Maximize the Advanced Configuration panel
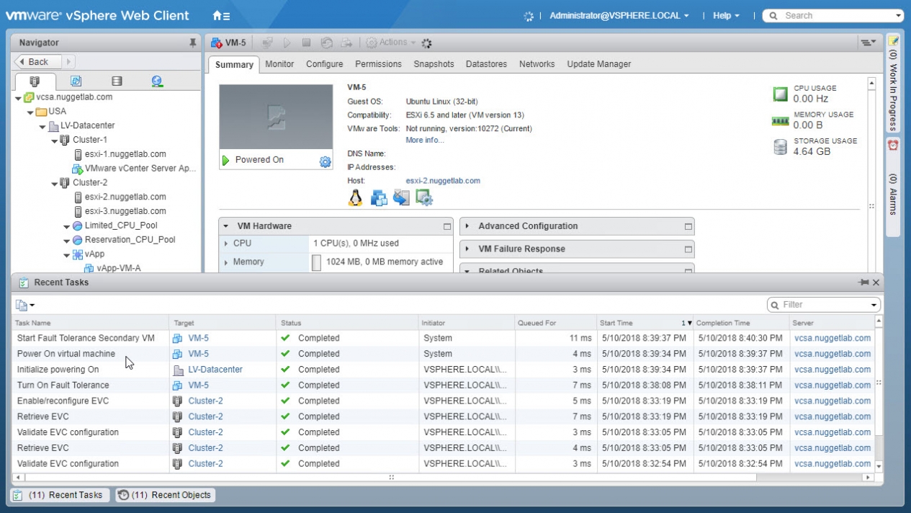911x513 pixels. tap(688, 226)
